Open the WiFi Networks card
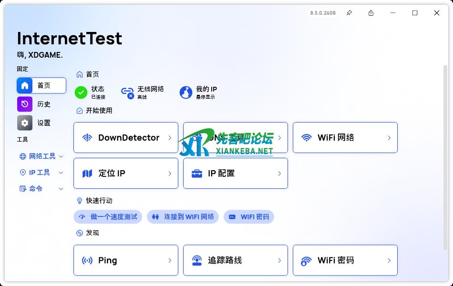 [345, 138]
